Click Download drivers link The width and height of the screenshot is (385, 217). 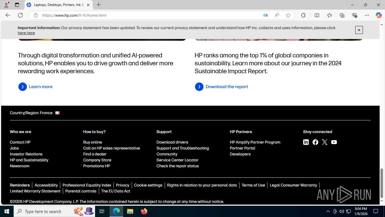(172, 142)
